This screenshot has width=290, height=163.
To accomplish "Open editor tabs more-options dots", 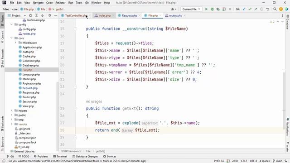I will pos(282,15).
